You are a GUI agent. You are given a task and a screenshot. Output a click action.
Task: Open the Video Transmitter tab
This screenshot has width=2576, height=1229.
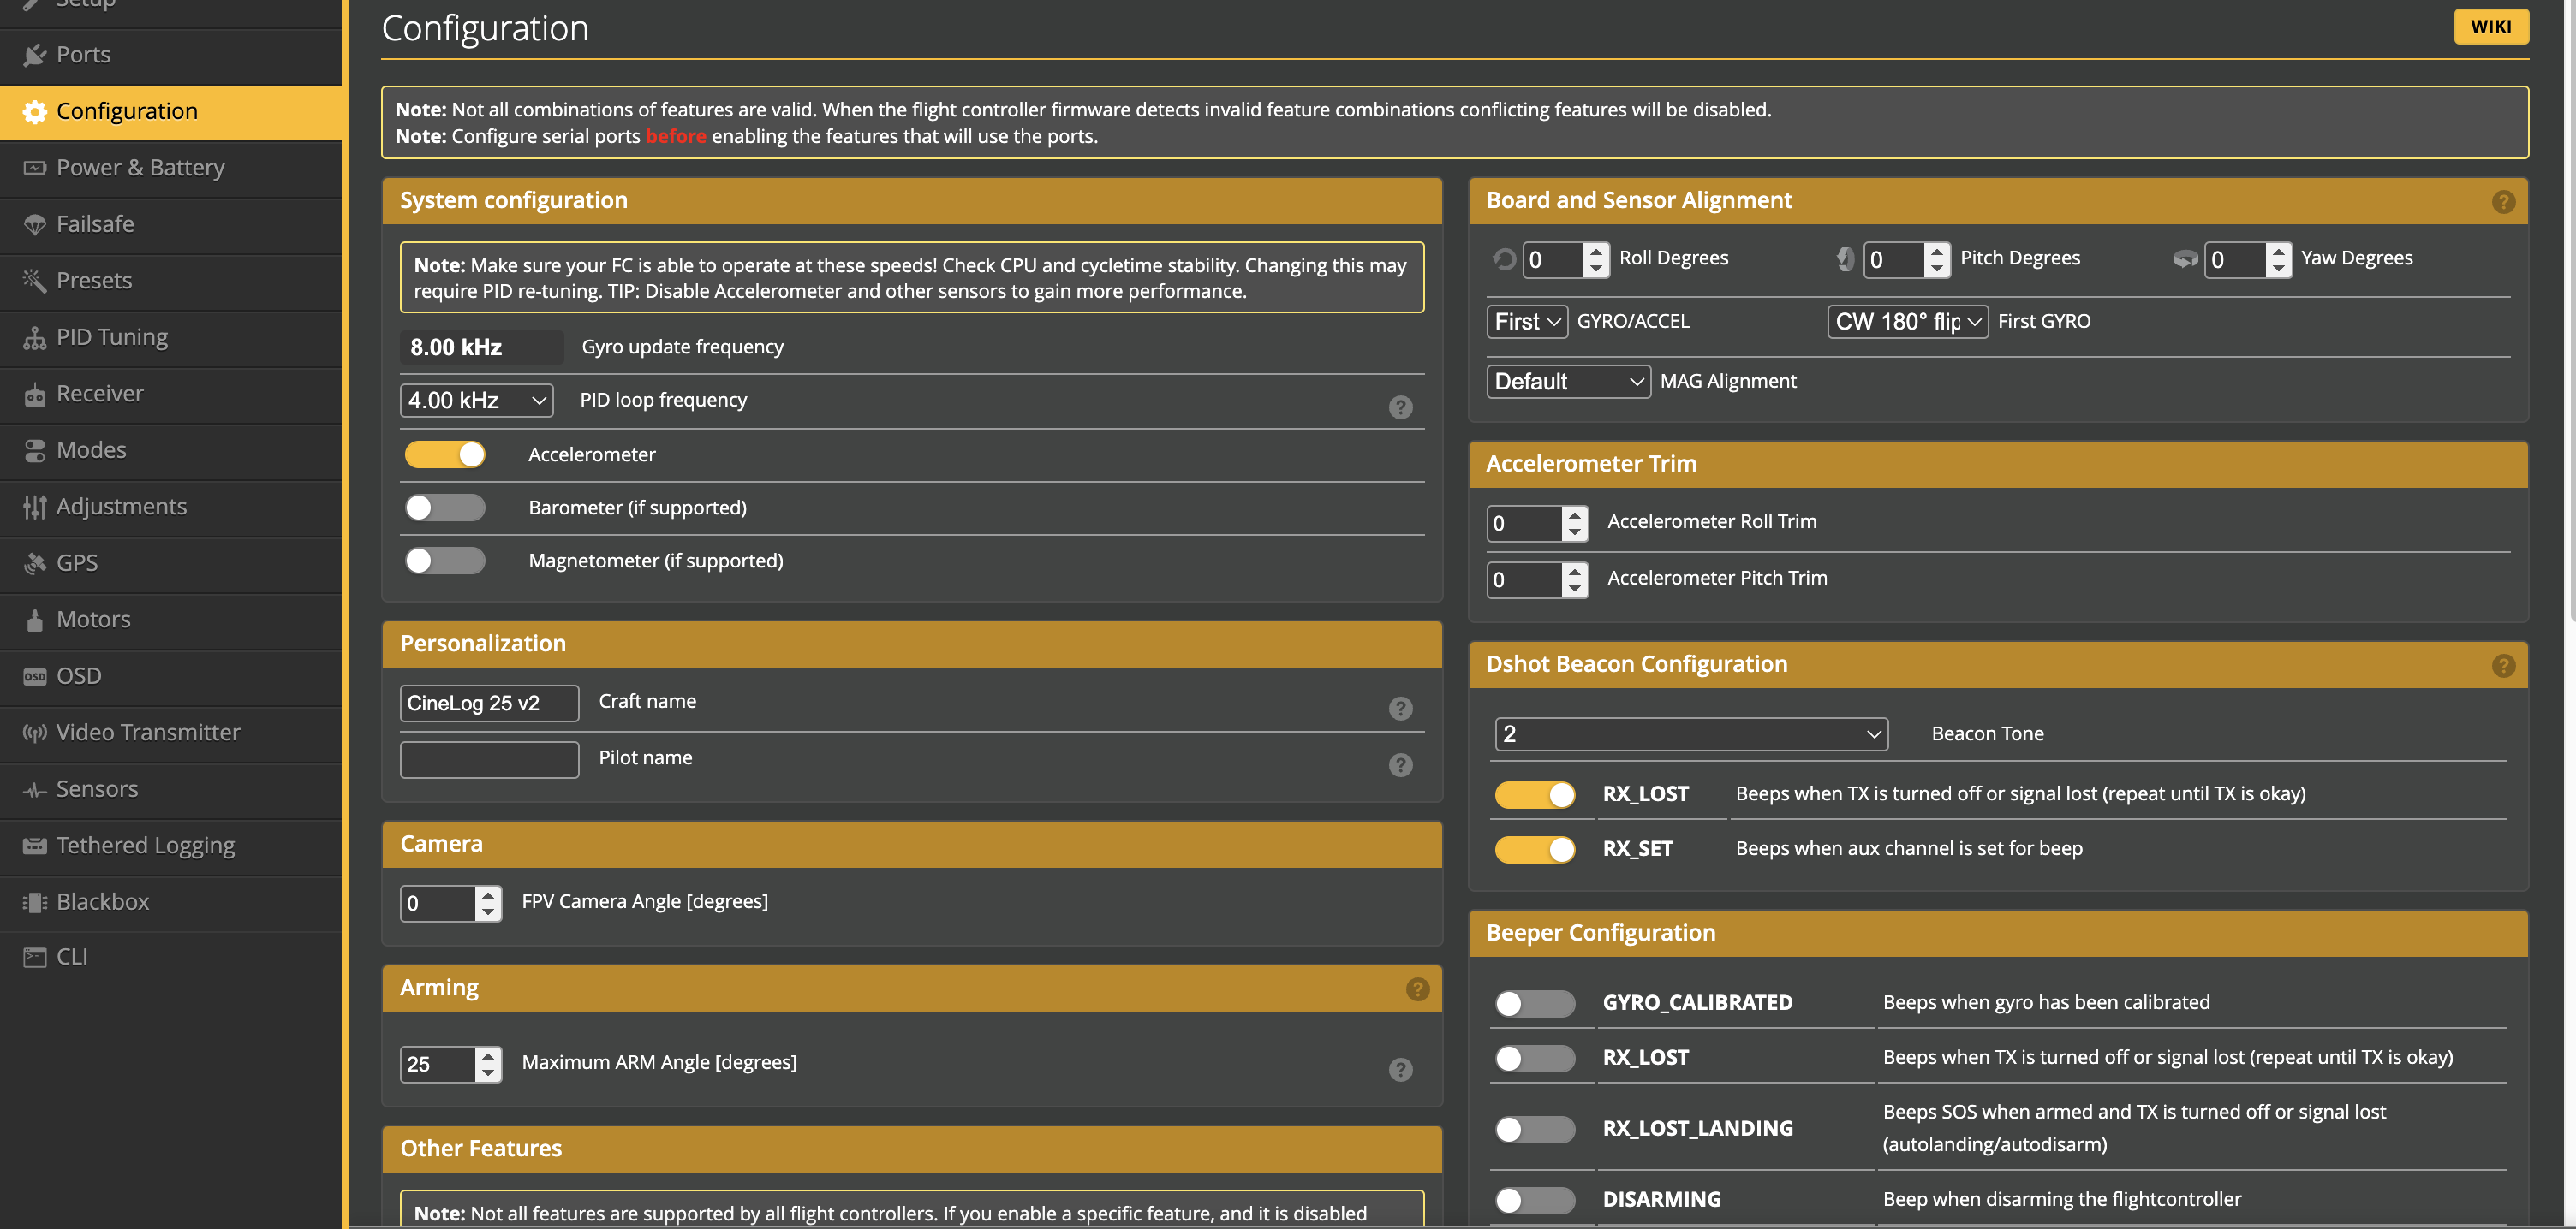148,733
